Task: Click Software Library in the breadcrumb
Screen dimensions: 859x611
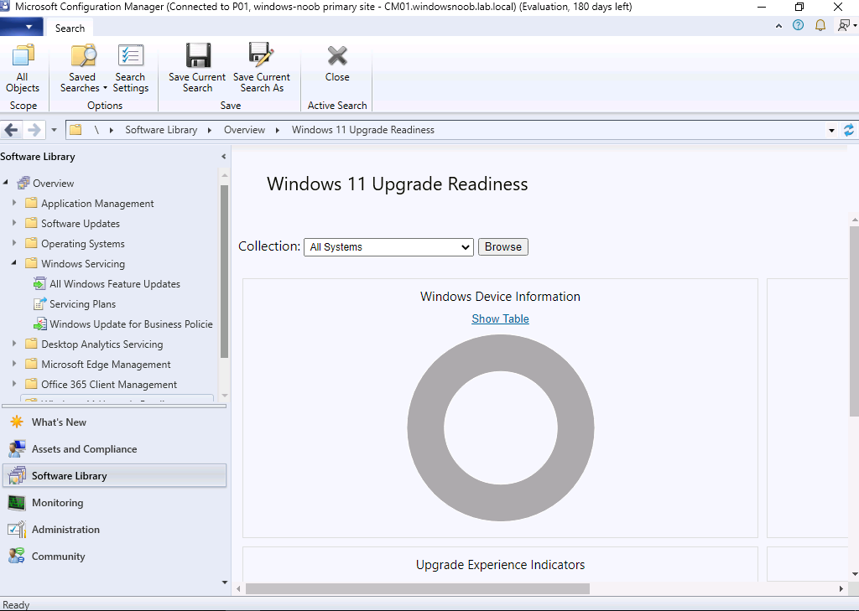Action: (x=161, y=130)
